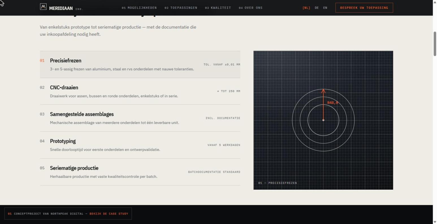Click the 'BATCHDOCUMENTATIE STANDAARD' label
This screenshot has height=224, width=437.
tap(214, 172)
